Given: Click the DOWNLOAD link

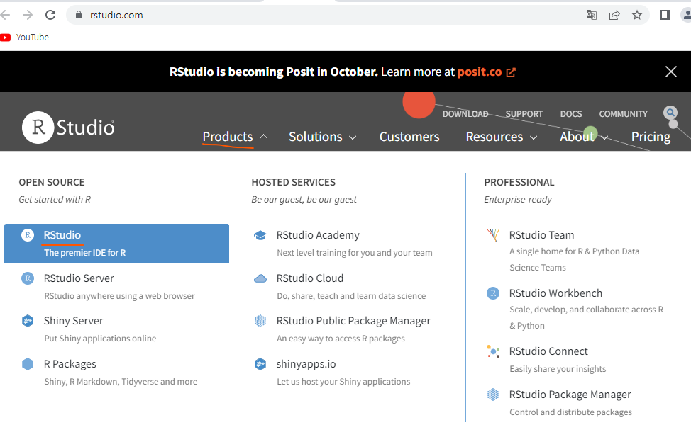Looking at the screenshot, I should point(465,114).
